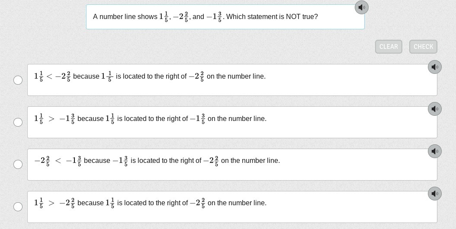Select radio button for 1 1/5 > −2 2/5
This screenshot has height=229, width=456.
point(18,207)
